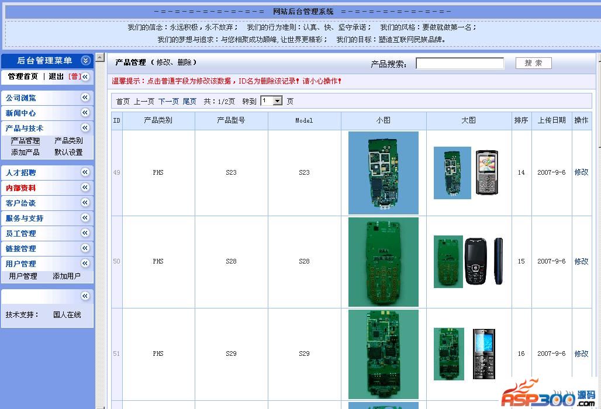Focus the 产品搜索 input field
This screenshot has height=409, width=601.
tap(460, 63)
